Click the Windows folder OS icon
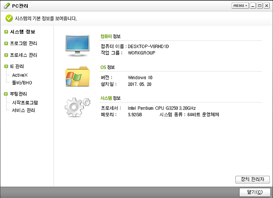 coord(77,76)
